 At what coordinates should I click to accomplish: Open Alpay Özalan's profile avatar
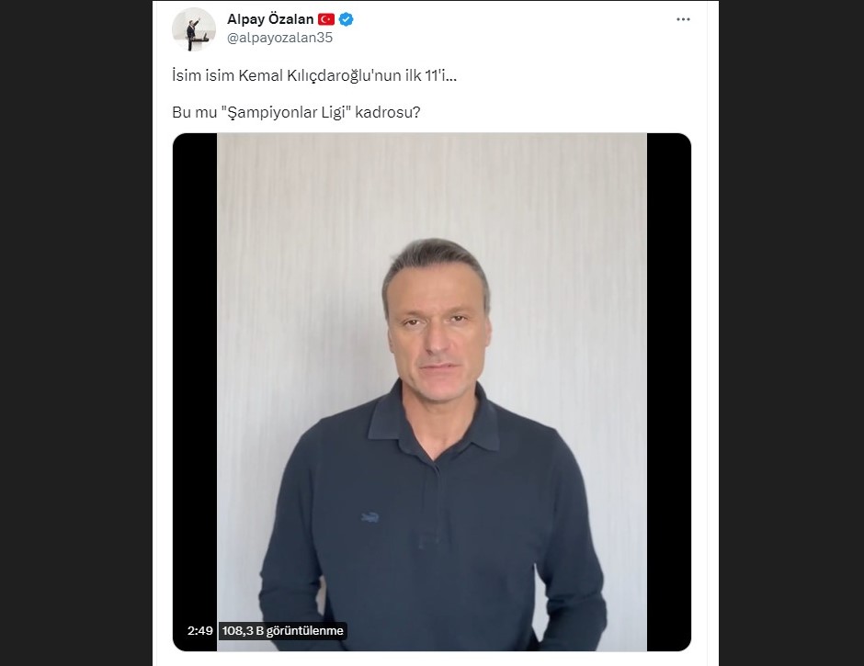[x=193, y=29]
